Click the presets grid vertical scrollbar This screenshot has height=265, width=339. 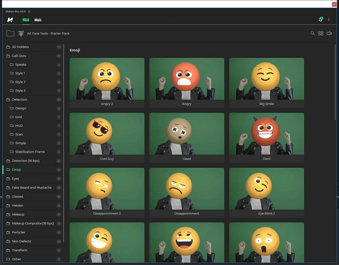335,82
